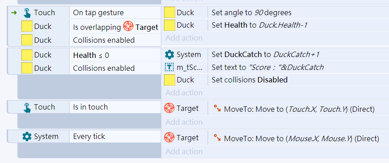
Task: Select the Set angle to 90 degrees action
Action: click(x=299, y=12)
